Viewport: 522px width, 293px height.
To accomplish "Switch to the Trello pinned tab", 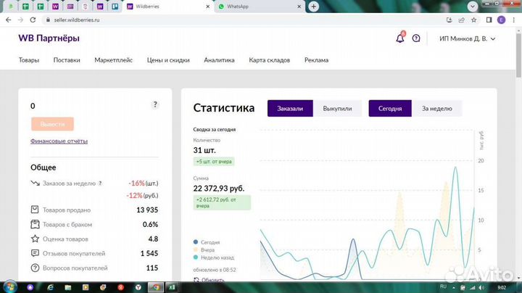I will pos(115,7).
